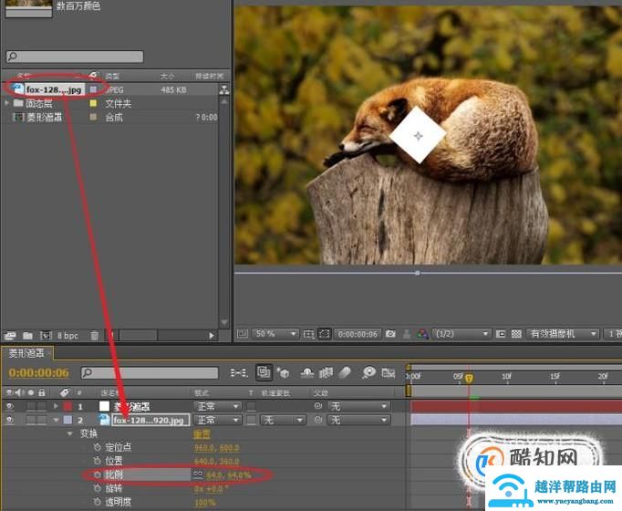Open the track matte 无 dropdown for layer 2
This screenshot has height=511, width=622.
coord(283,420)
